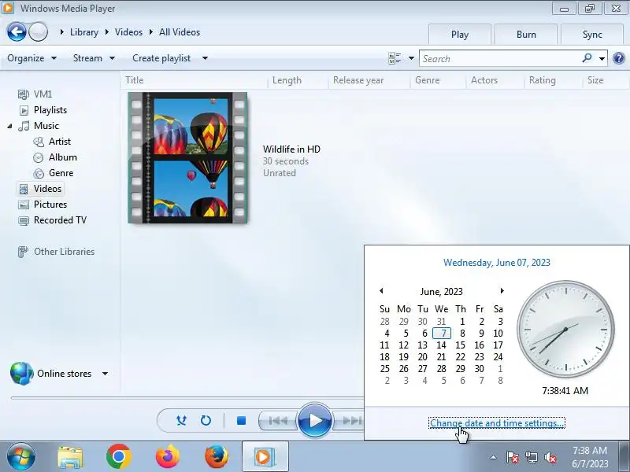Click the Back navigation arrow button
This screenshot has height=472, width=630.
(17, 32)
